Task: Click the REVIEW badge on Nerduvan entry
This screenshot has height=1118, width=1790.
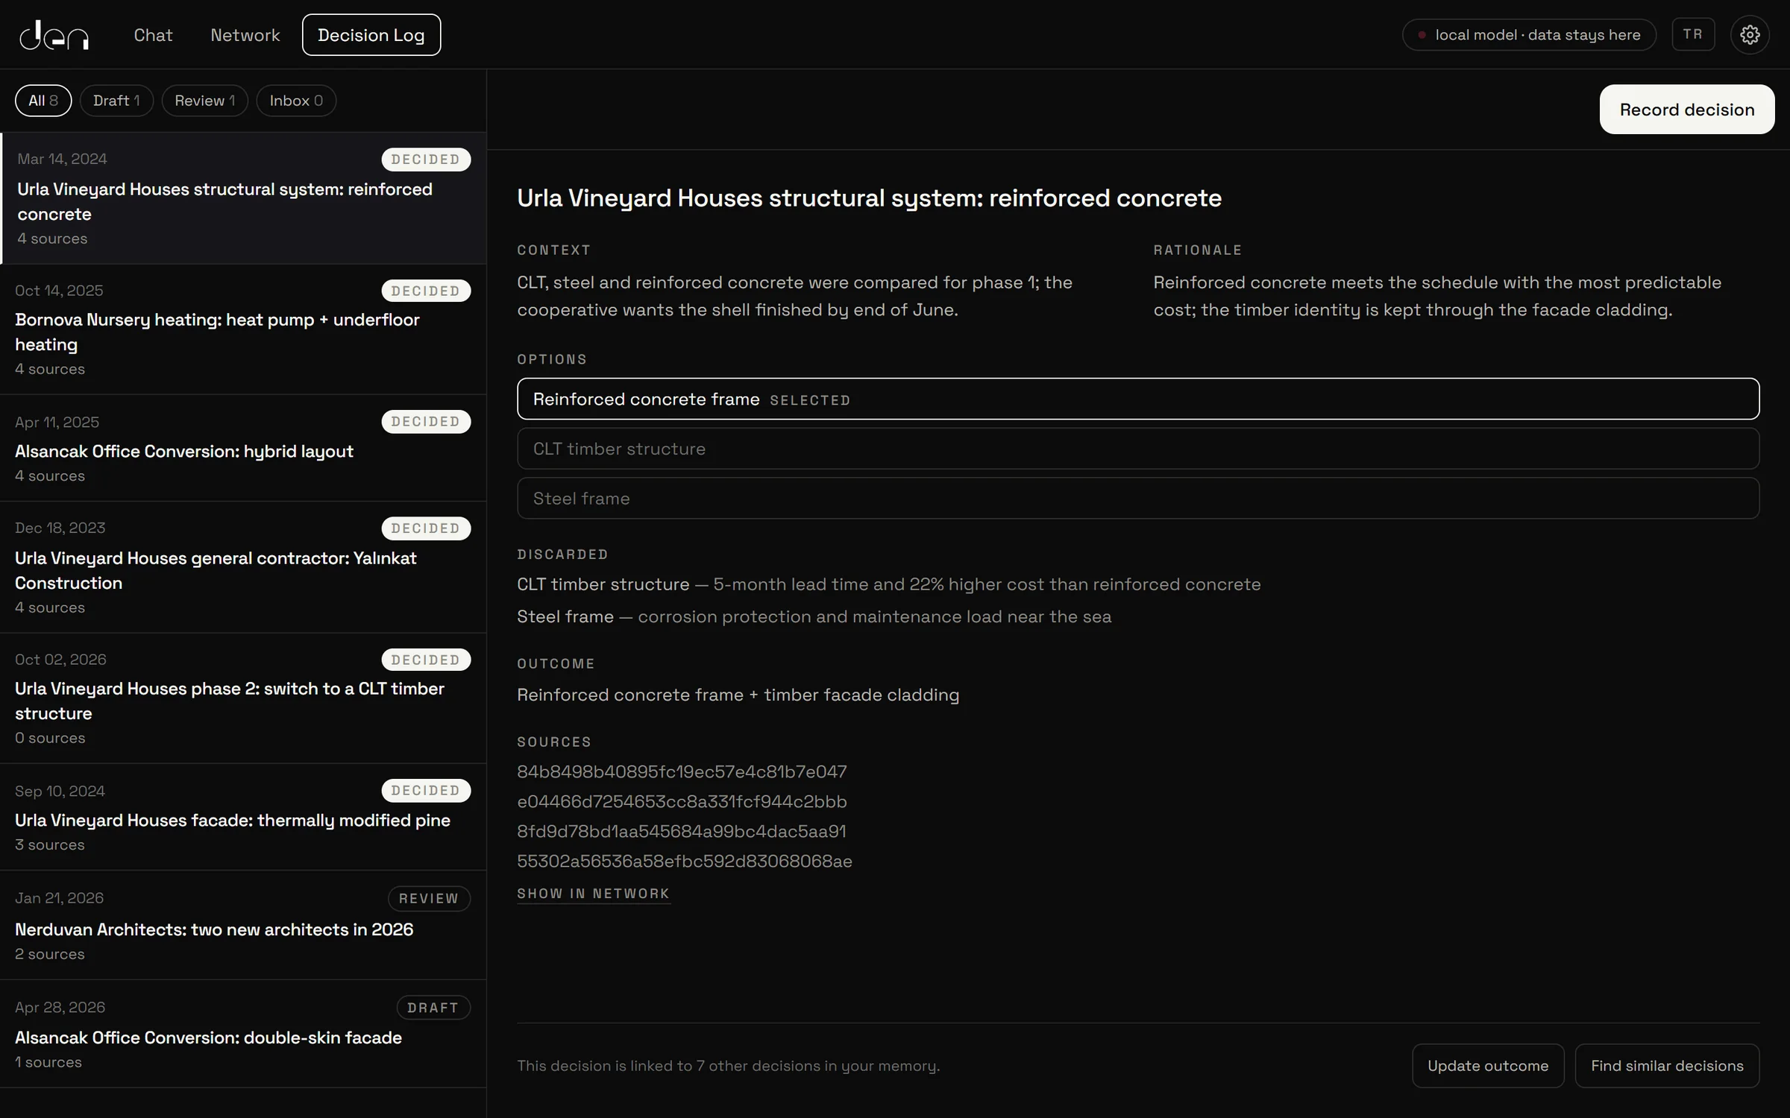Action: pos(429,898)
